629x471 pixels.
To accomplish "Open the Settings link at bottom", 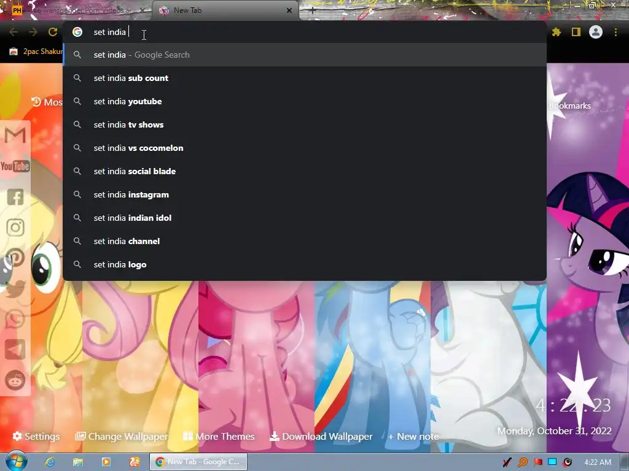I will [x=36, y=436].
